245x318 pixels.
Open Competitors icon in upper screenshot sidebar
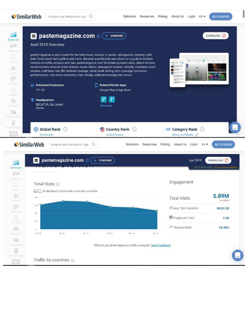tap(13, 112)
